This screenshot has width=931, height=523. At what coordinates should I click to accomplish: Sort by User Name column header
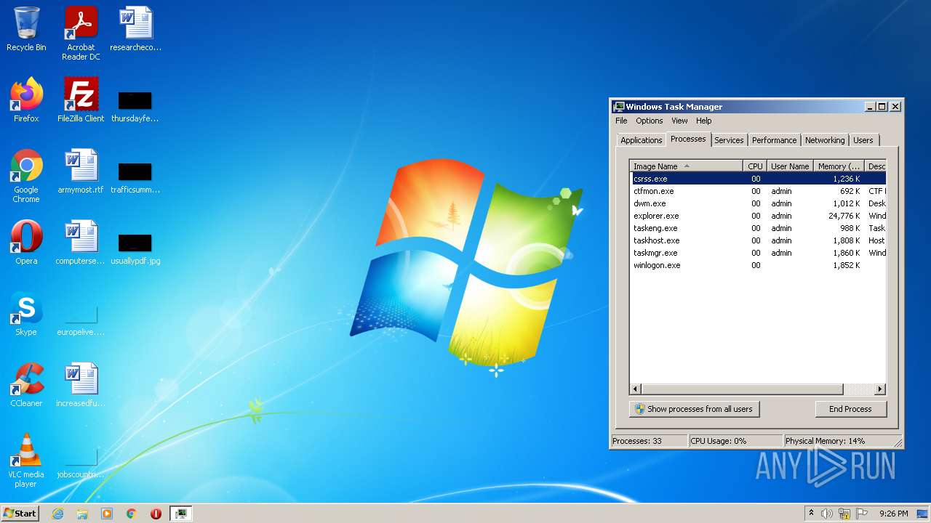789,166
